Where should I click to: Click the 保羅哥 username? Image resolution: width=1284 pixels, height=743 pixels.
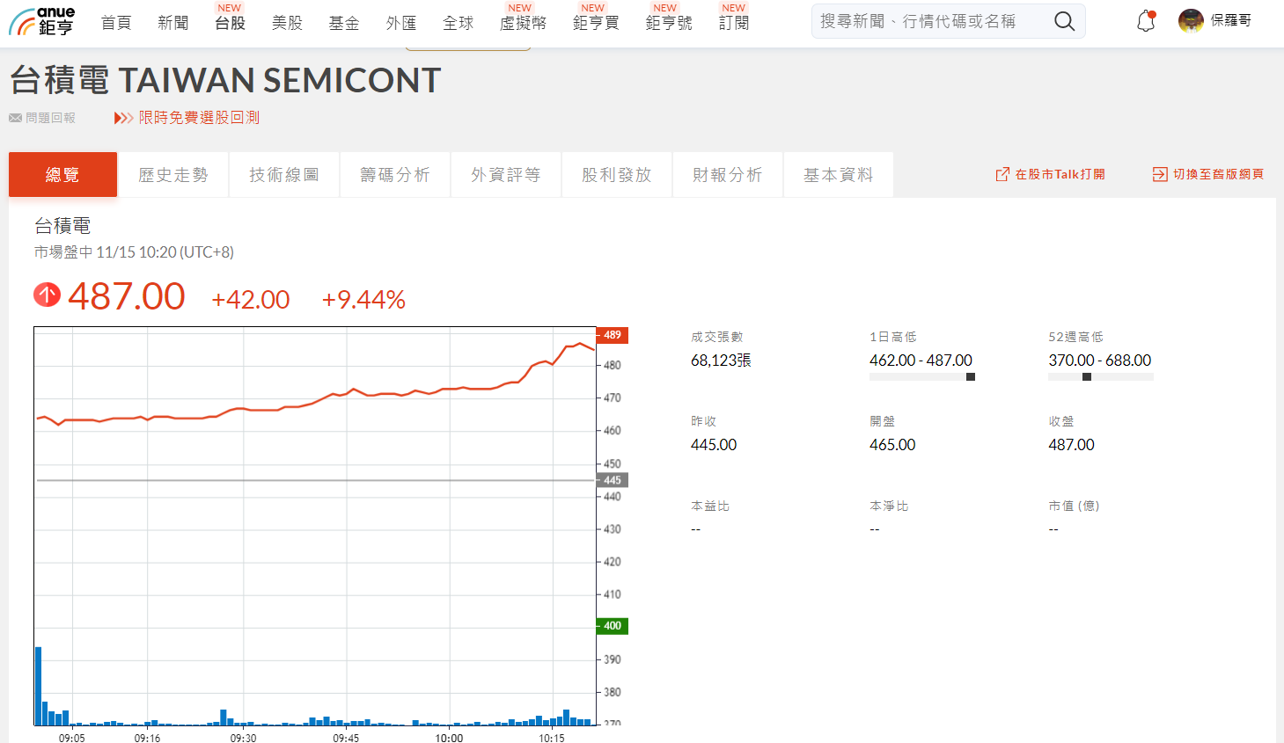point(1230,20)
